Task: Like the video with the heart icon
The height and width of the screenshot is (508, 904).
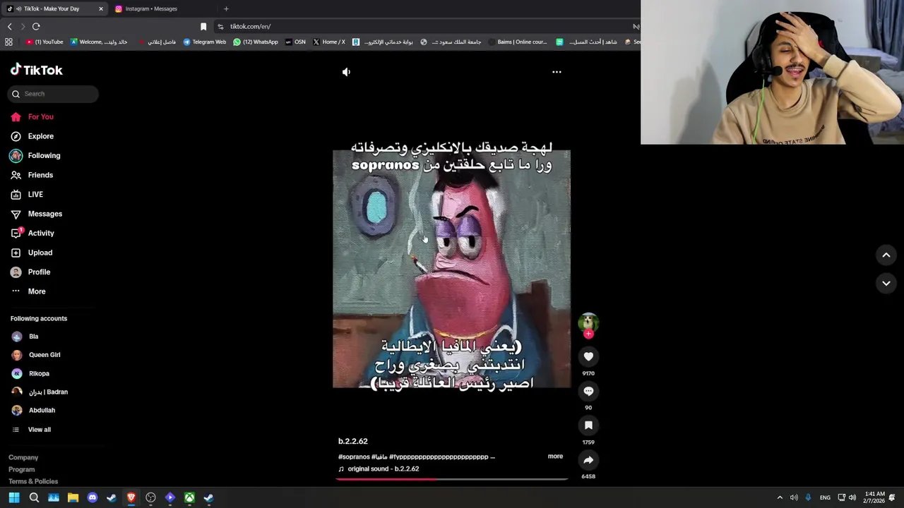Action: pyautogui.click(x=588, y=357)
